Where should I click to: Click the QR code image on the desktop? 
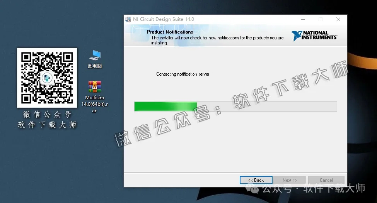47,78
